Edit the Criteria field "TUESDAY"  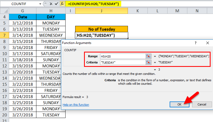(x=123, y=63)
